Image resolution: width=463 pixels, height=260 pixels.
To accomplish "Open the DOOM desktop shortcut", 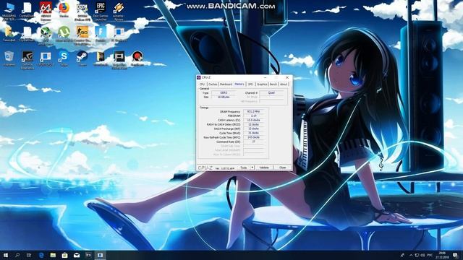I will click(82, 12).
